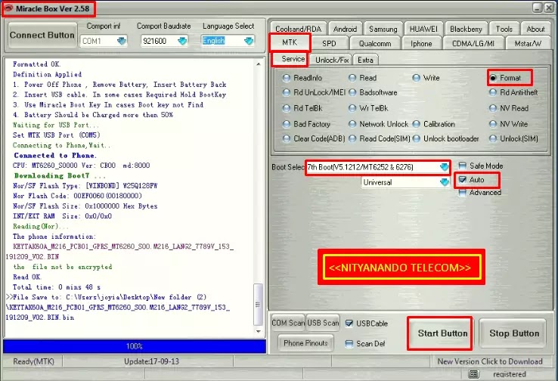The height and width of the screenshot is (381, 558).
Task: Open the Comport Baudrate 921600 dropdown
Action: (x=182, y=41)
